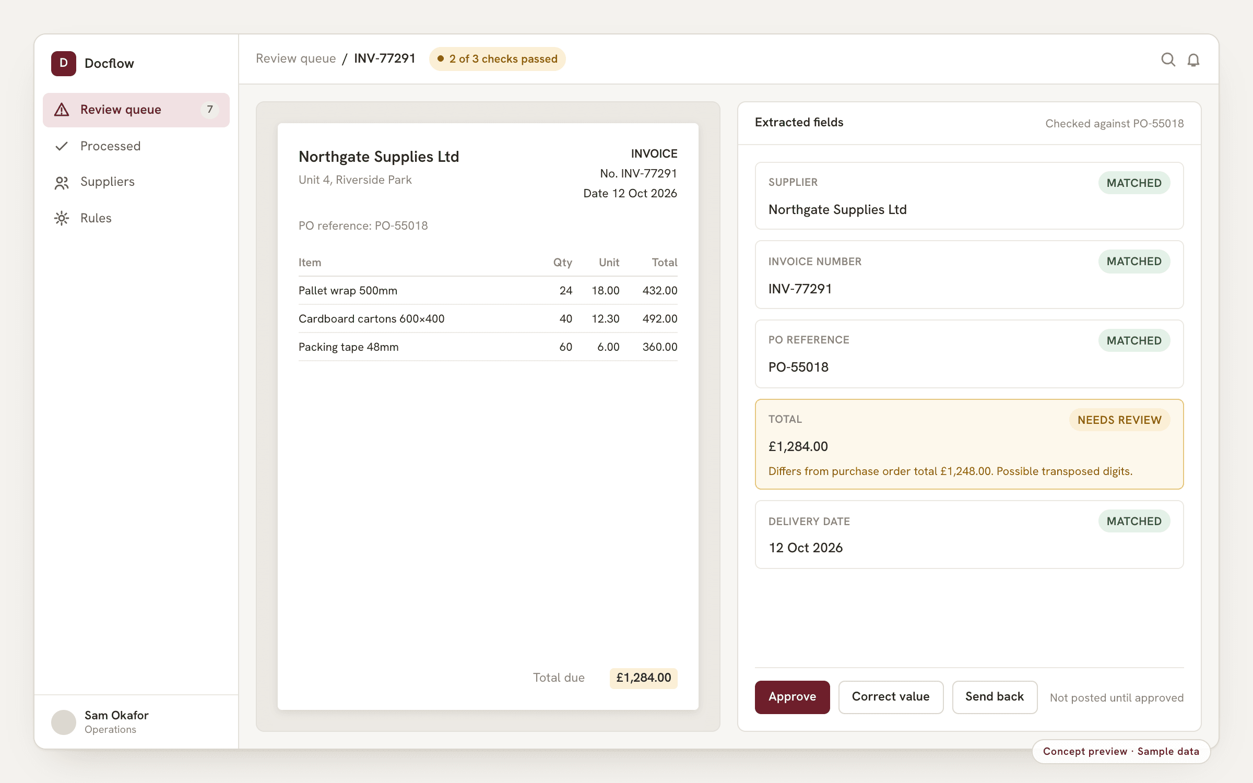Click the Checked against PO-55018 text
This screenshot has height=783, width=1253.
[x=1114, y=124]
